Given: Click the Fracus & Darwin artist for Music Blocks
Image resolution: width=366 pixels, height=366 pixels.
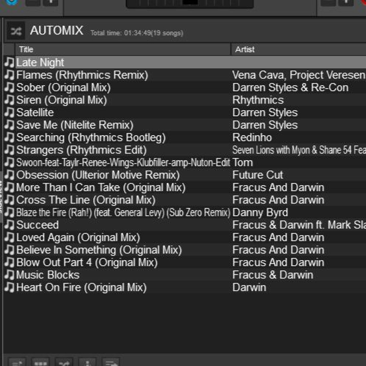Looking at the screenshot, I should click(272, 275).
